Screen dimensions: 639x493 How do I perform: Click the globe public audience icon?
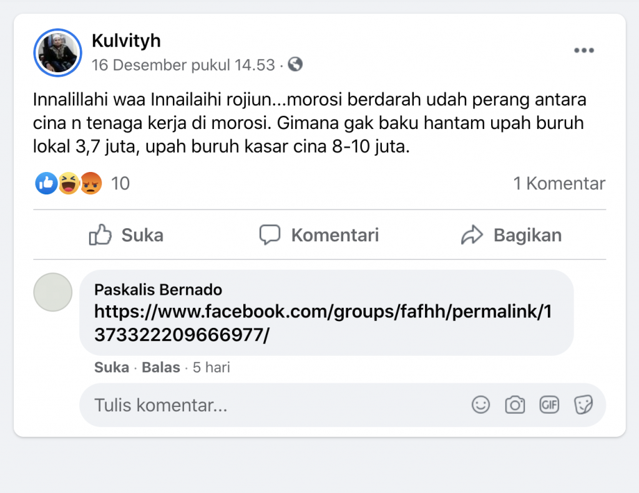[x=295, y=64]
